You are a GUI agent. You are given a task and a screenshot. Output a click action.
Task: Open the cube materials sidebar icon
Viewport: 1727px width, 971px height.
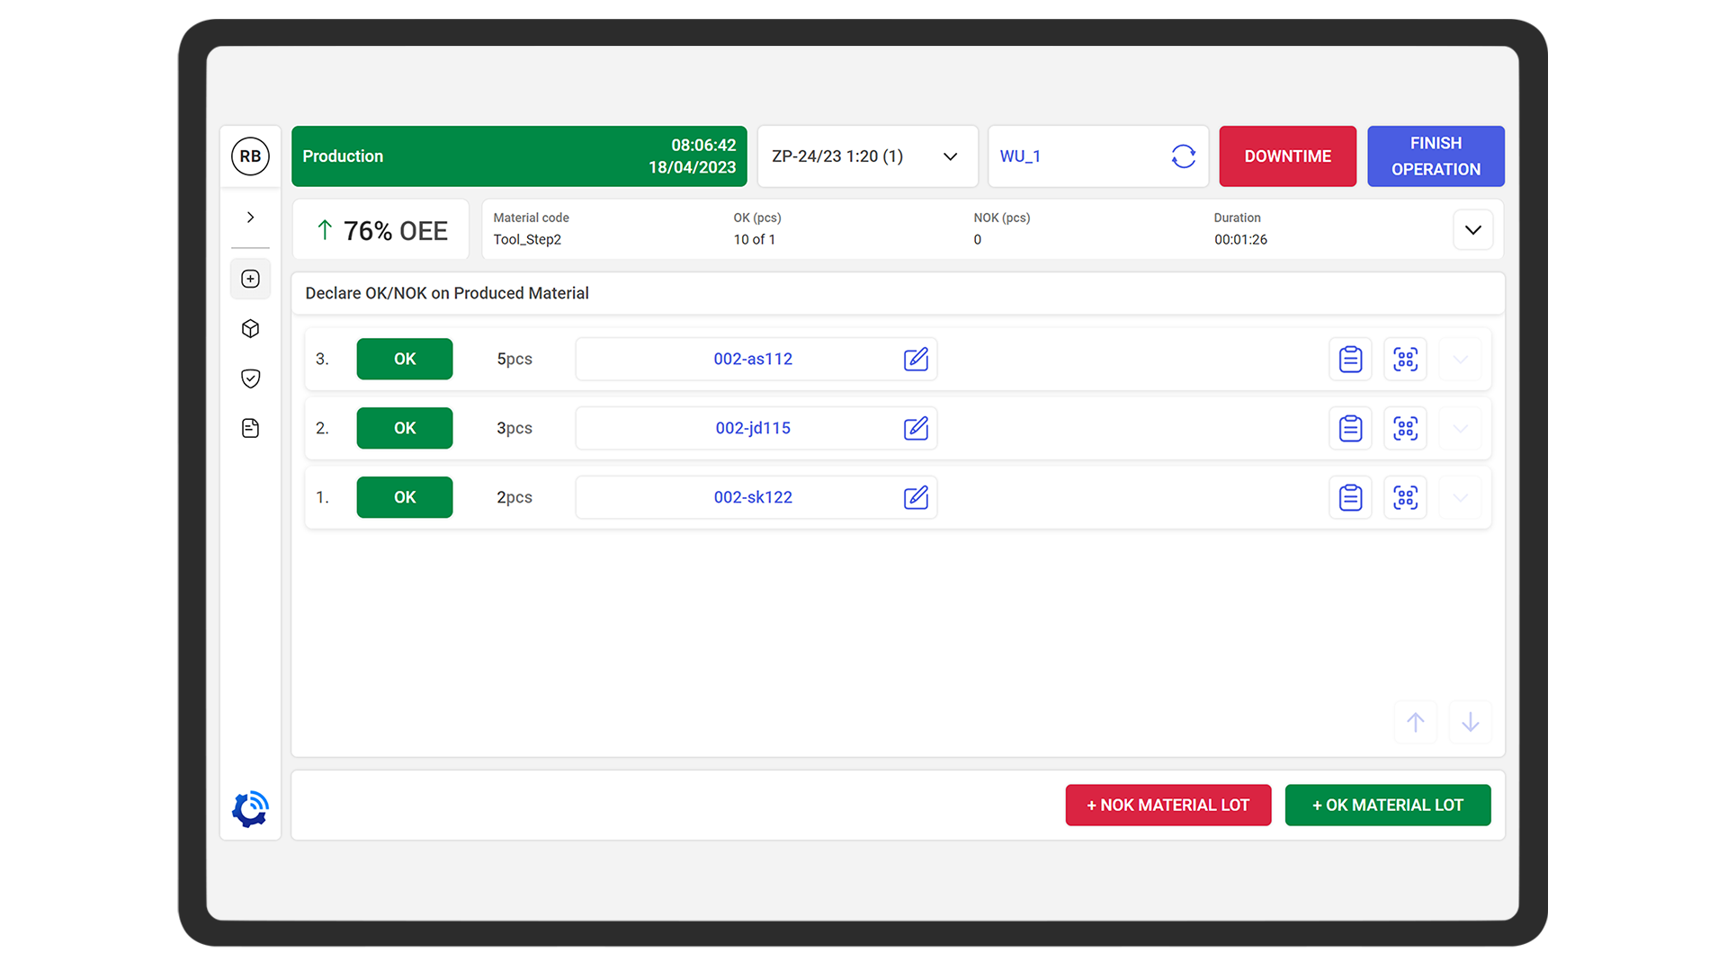click(x=250, y=329)
